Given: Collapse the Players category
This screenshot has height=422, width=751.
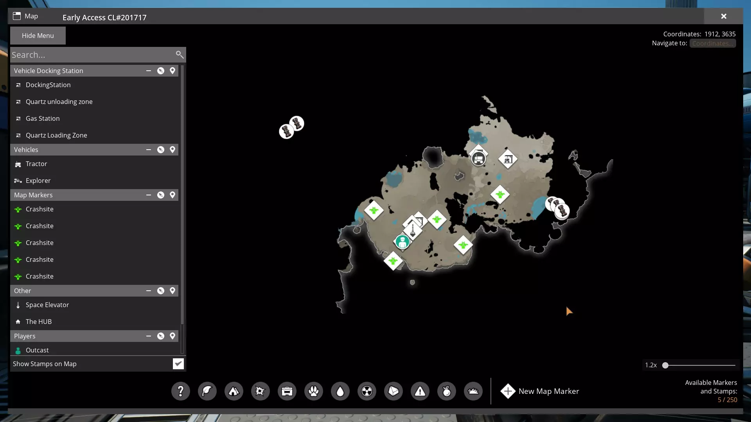Looking at the screenshot, I should pos(149,336).
